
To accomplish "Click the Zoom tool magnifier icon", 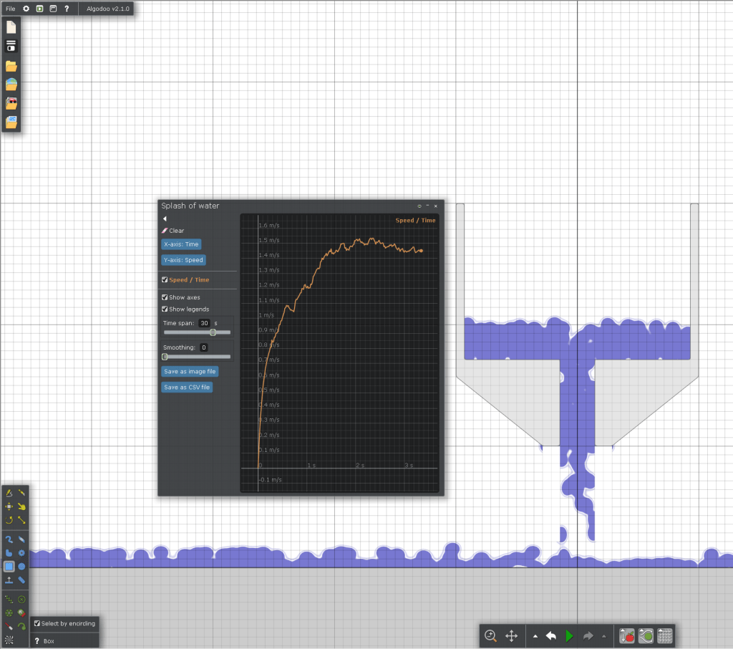I will [x=490, y=635].
